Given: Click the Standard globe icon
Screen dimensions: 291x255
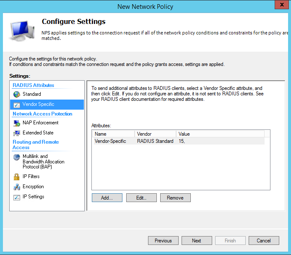Looking at the screenshot, I should (x=17, y=94).
